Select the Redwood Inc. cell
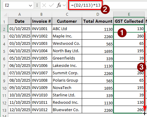Image resolution: width=147 pixels, height=117 pixels. pos(67,102)
